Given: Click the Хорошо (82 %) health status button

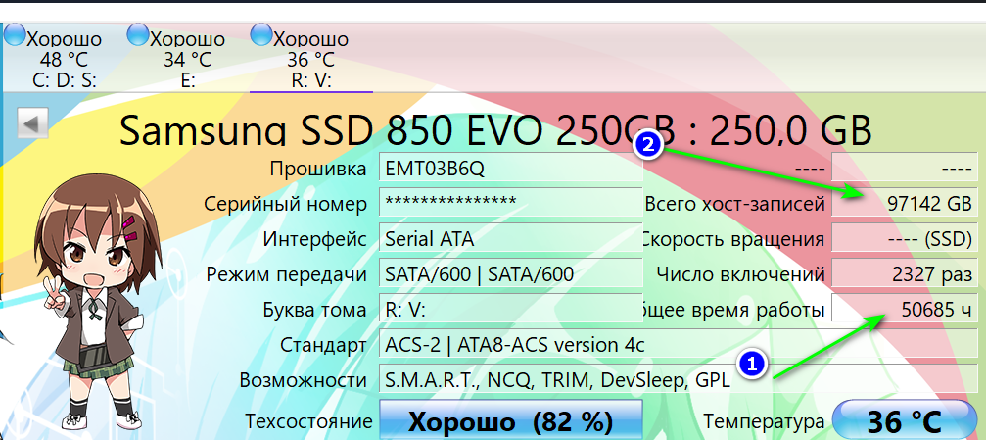Looking at the screenshot, I should click(x=510, y=420).
